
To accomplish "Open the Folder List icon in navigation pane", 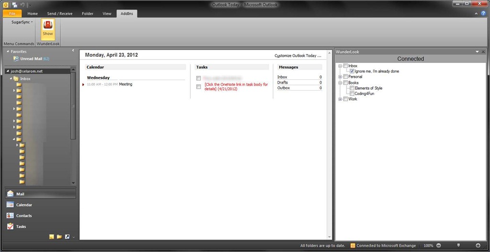I will (59, 237).
